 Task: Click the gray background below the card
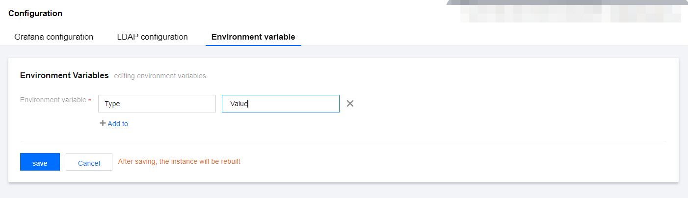click(x=344, y=192)
